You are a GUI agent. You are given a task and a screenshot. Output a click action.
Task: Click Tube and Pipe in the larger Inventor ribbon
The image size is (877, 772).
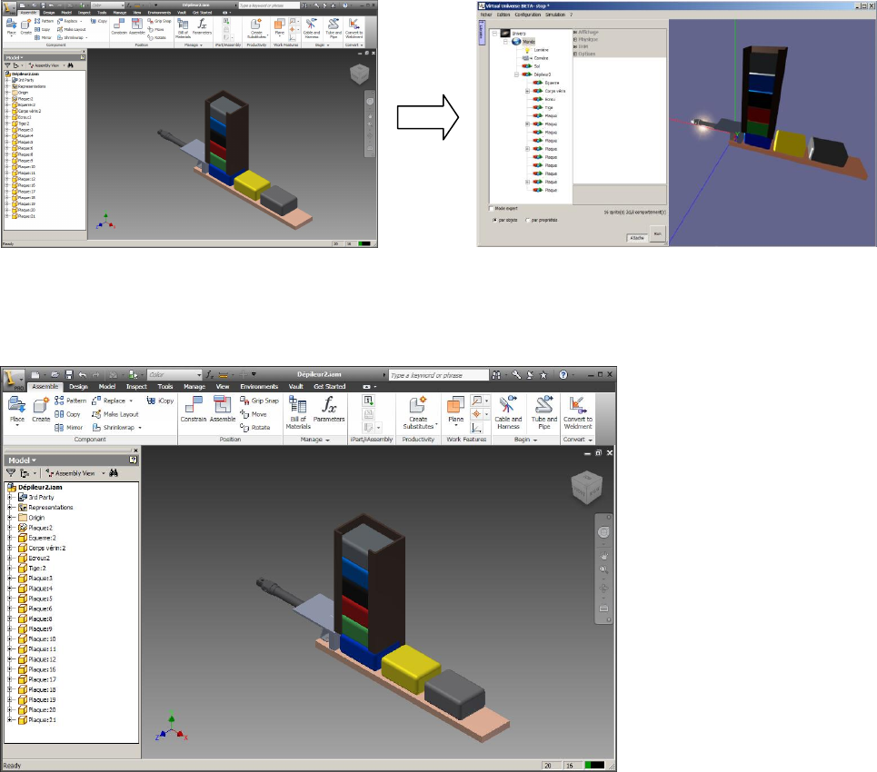[x=544, y=412]
